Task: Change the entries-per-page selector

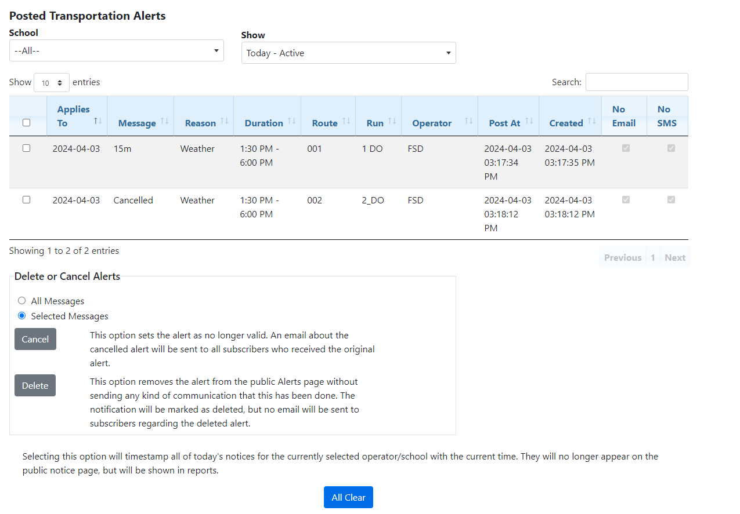Action: point(52,82)
